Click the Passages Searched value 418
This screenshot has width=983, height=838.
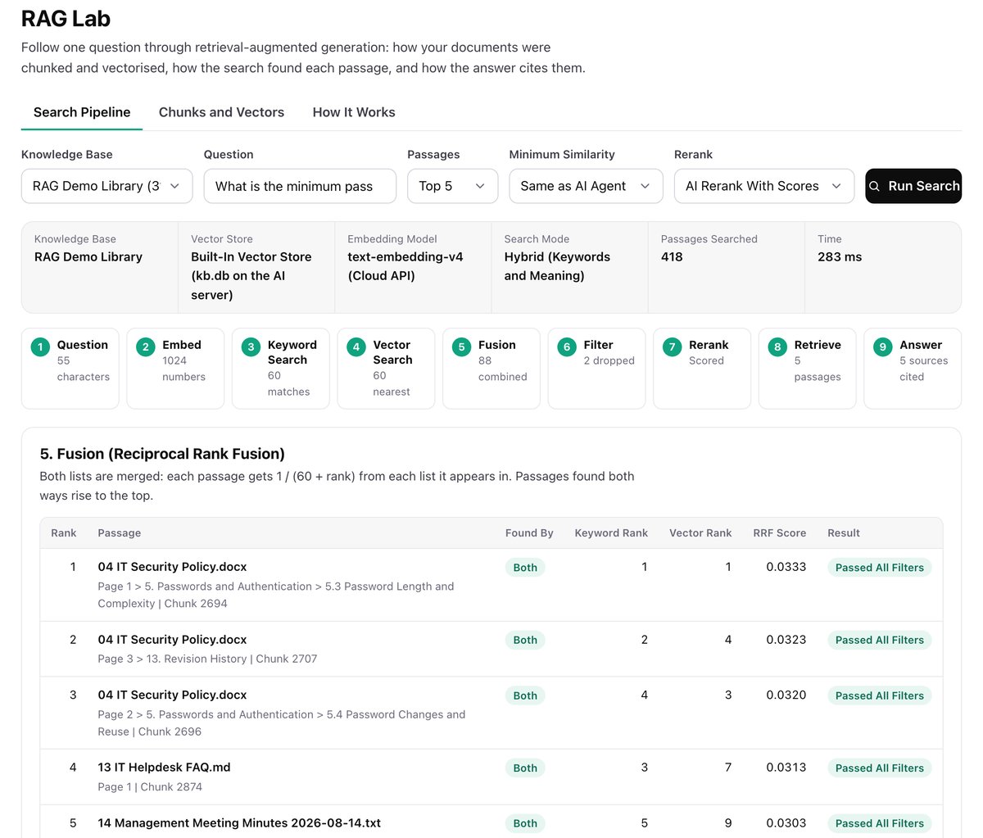[672, 256]
